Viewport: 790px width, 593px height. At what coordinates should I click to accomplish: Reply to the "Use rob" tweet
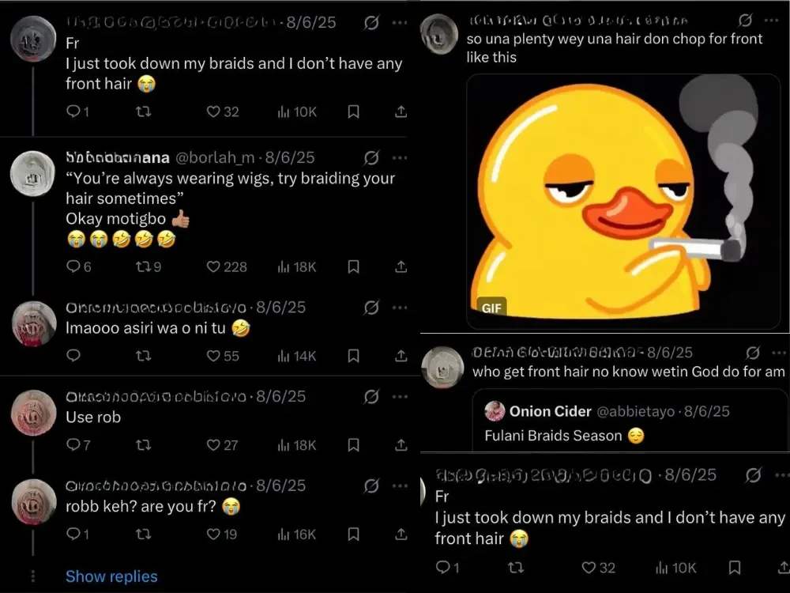(73, 445)
